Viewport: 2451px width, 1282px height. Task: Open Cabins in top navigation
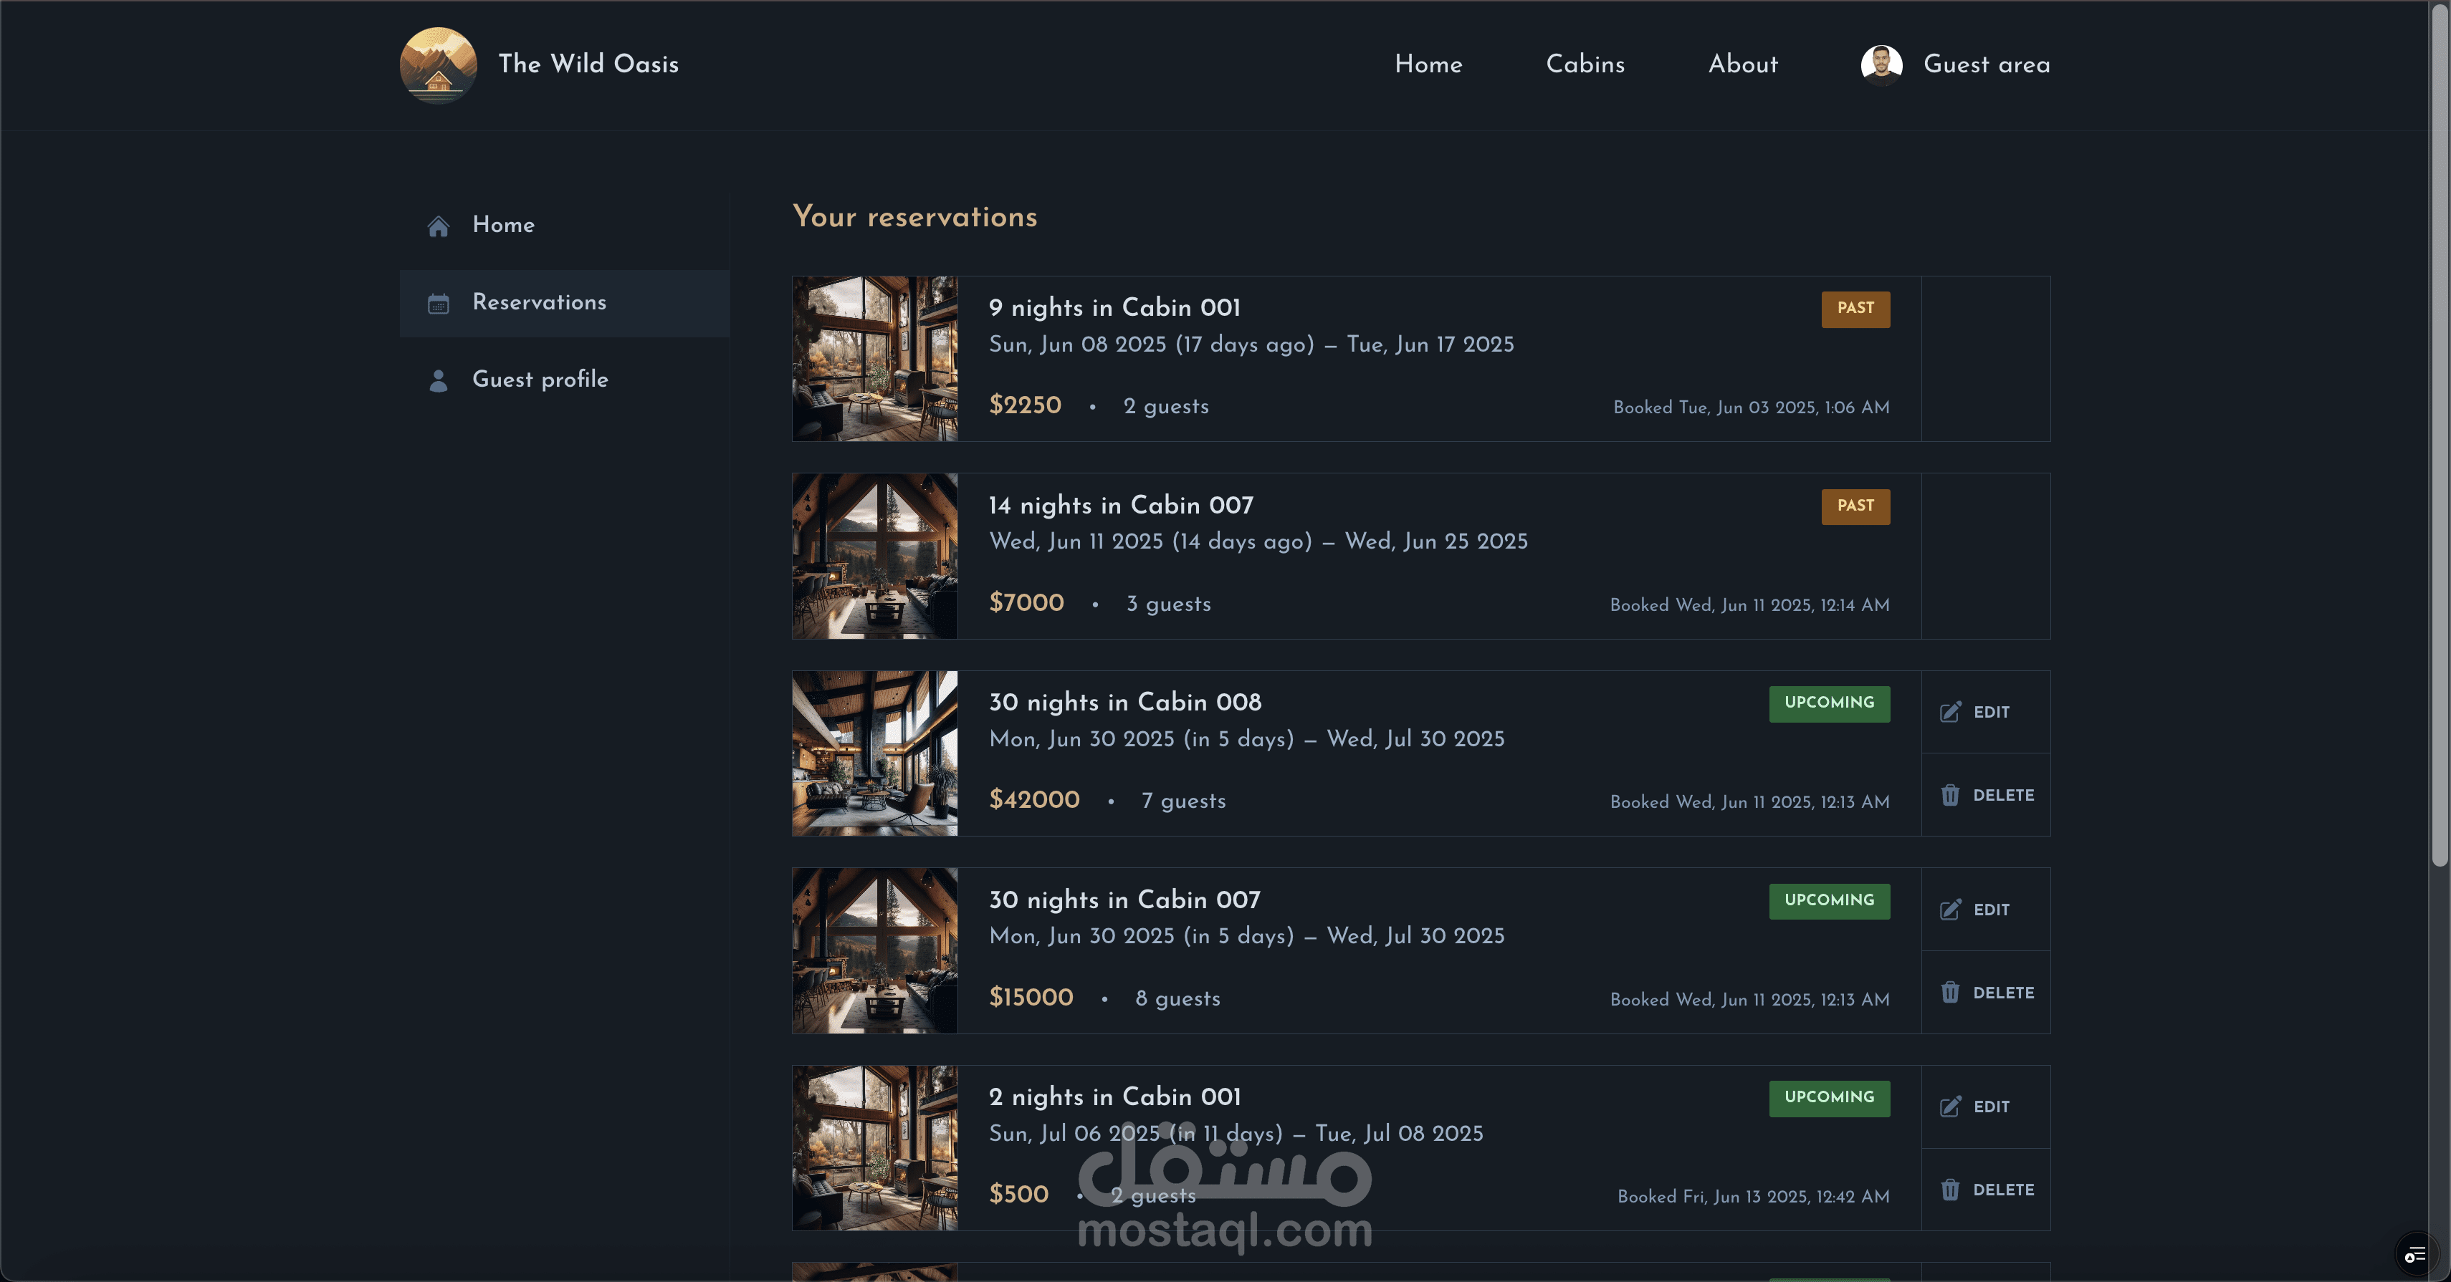[1585, 64]
